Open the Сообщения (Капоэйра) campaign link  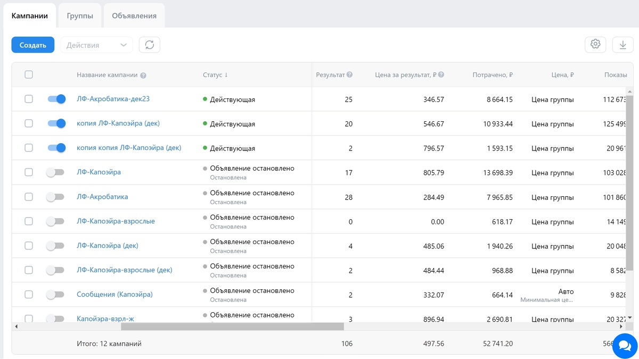click(114, 294)
